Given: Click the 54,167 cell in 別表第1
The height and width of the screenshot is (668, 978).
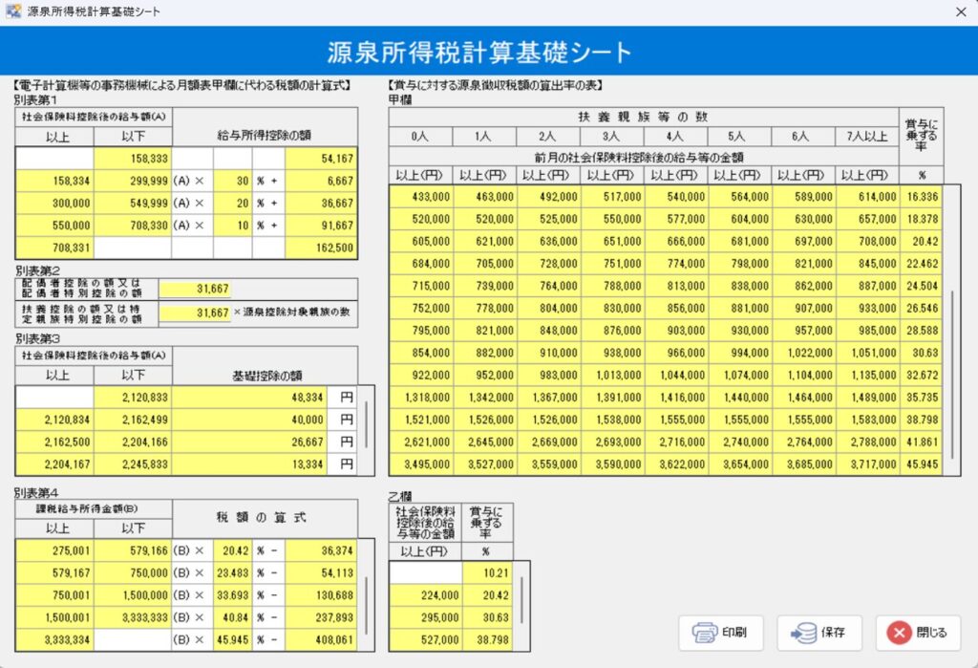Looking at the screenshot, I should [x=321, y=157].
